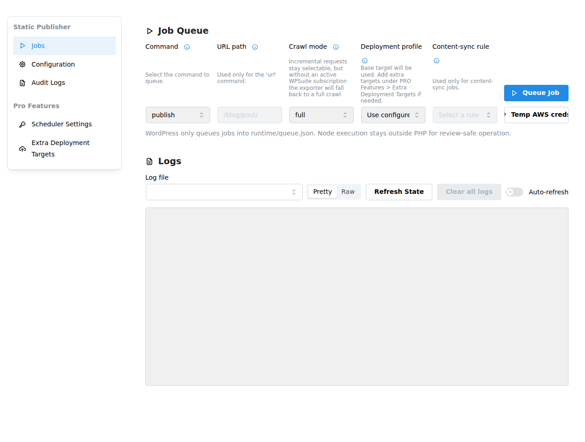Image resolution: width=585 pixels, height=442 pixels.
Task: Click the Audit Logs file icon
Action: 22,83
